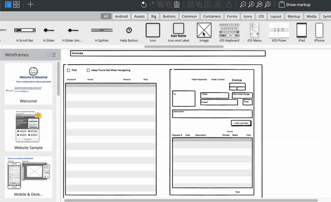331x202 pixels.
Task: Click the Rate field in invoice
Action: 248,102
